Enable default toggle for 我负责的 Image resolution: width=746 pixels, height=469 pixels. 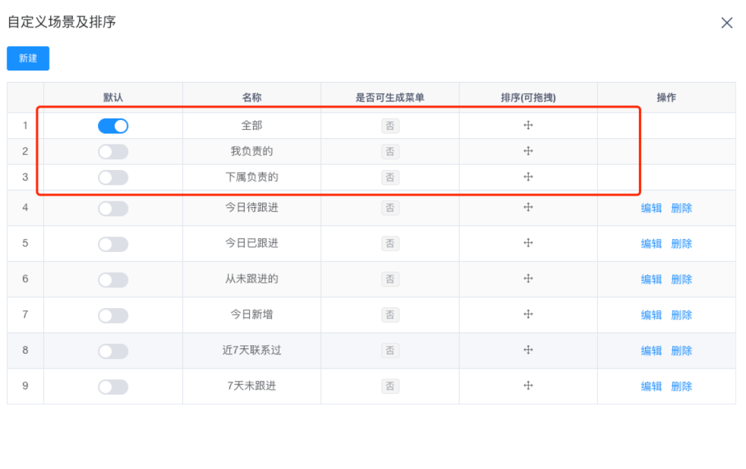click(113, 152)
